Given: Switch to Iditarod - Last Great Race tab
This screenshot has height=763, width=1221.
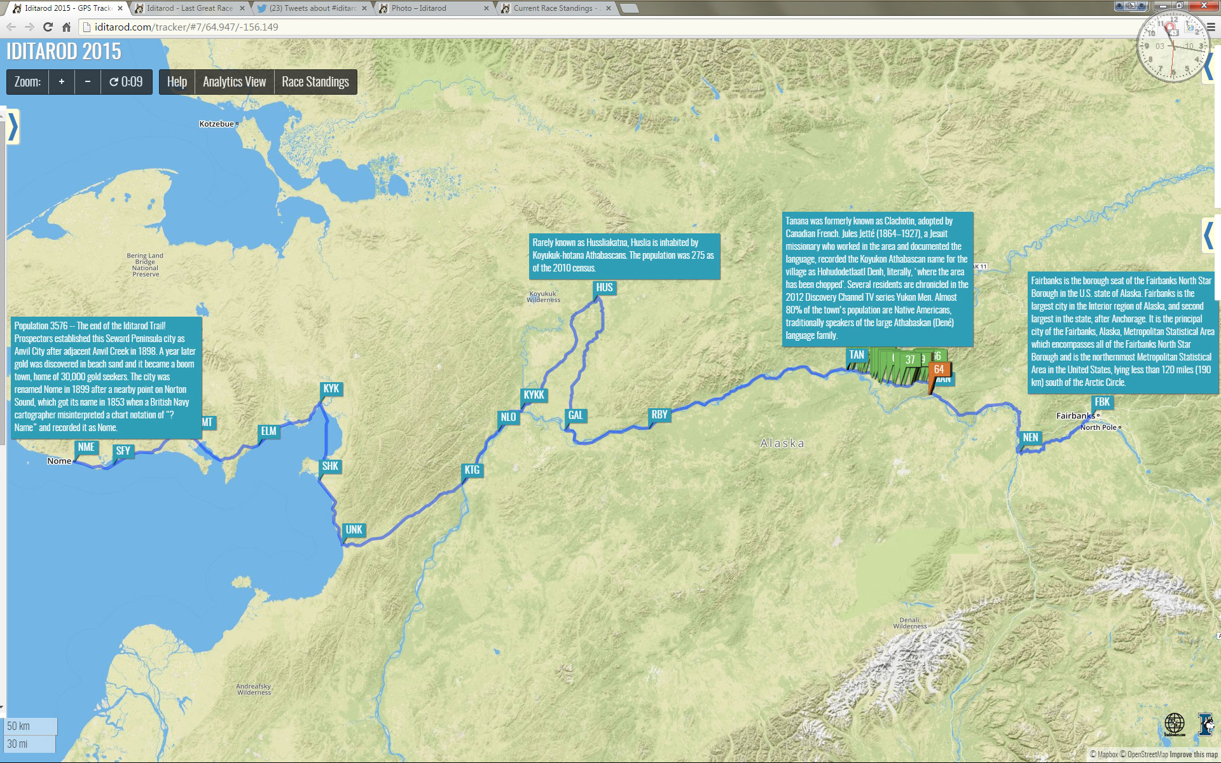Looking at the screenshot, I should click(x=190, y=8).
